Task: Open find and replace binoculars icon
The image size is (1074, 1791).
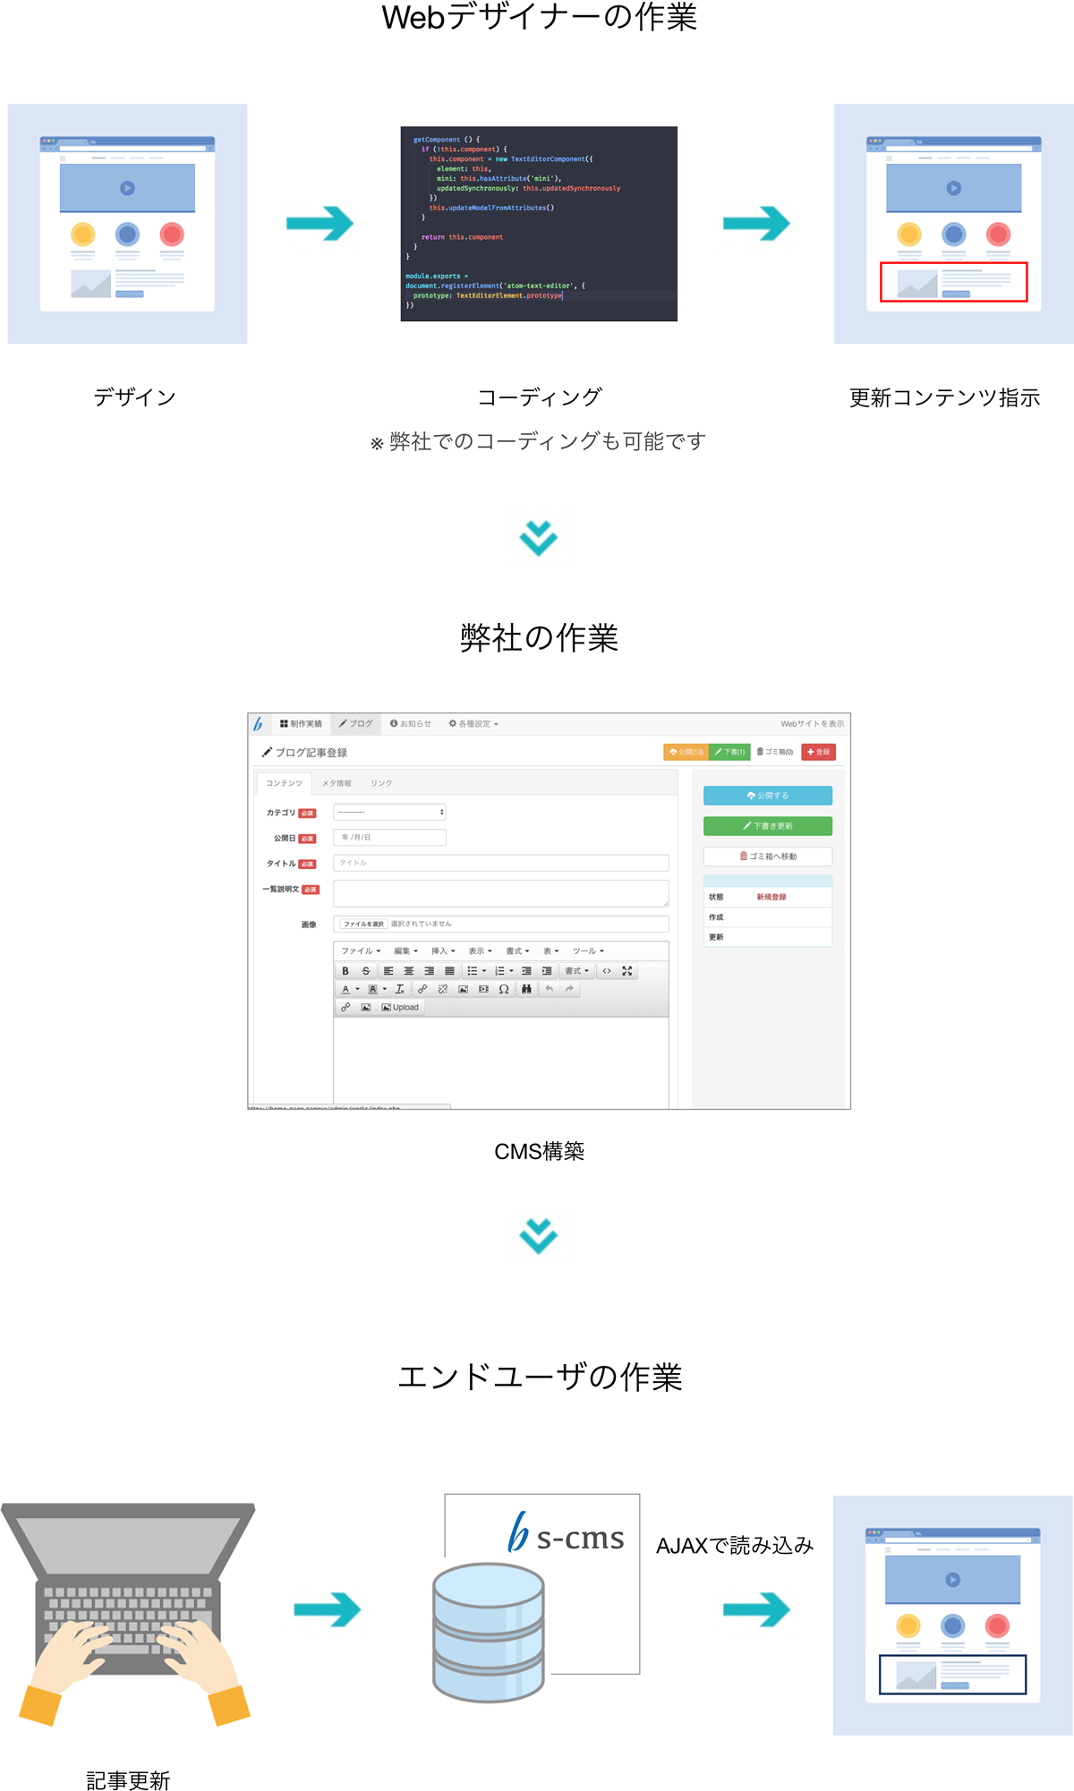Action: click(x=526, y=989)
